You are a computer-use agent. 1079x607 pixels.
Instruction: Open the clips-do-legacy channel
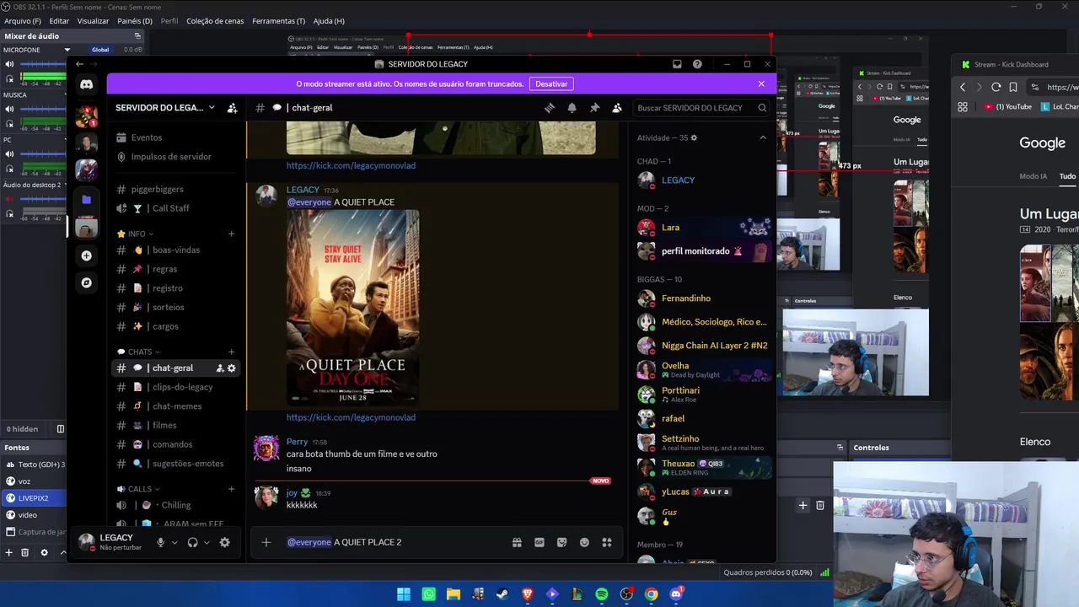pyautogui.click(x=175, y=387)
